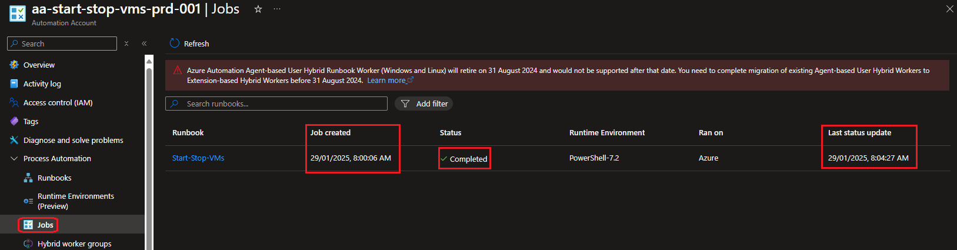Open Diagnose and solve problems
This screenshot has height=250, width=957.
[73, 141]
